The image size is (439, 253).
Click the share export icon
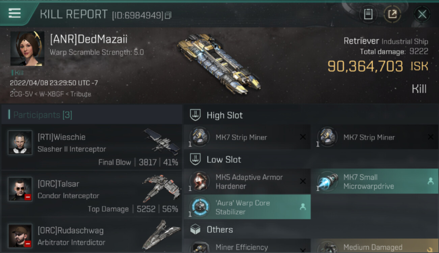392,14
